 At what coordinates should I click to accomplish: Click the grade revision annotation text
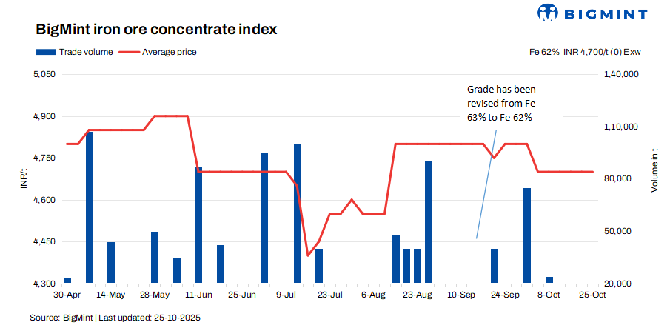coord(500,103)
